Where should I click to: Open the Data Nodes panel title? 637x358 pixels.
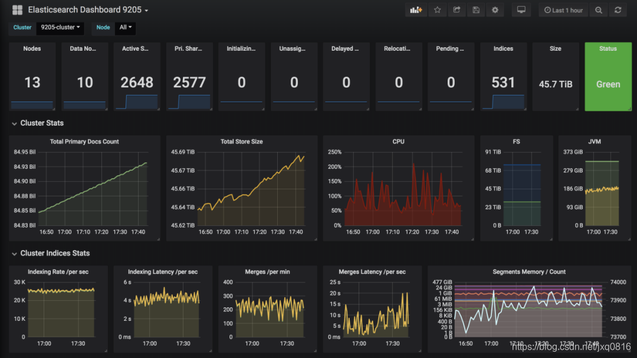[x=83, y=48]
